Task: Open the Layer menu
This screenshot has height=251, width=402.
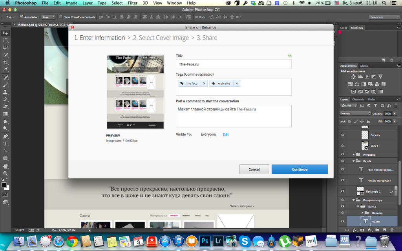Action: (x=88, y=3)
